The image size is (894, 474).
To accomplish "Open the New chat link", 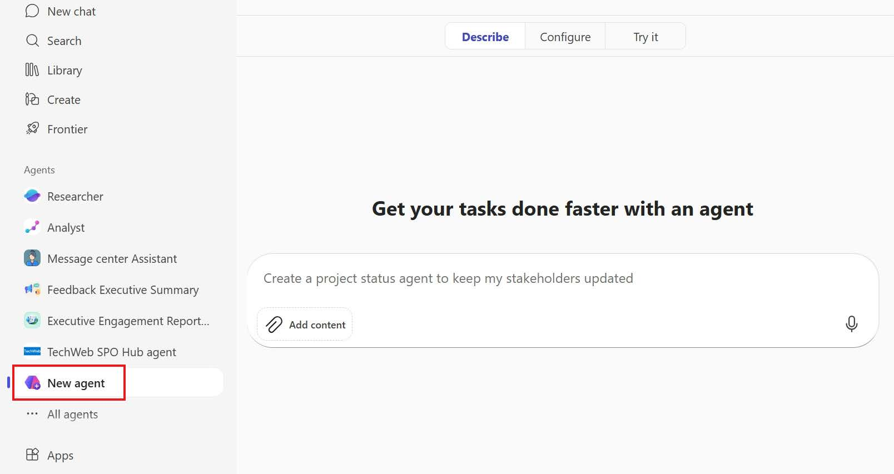I will tap(71, 11).
